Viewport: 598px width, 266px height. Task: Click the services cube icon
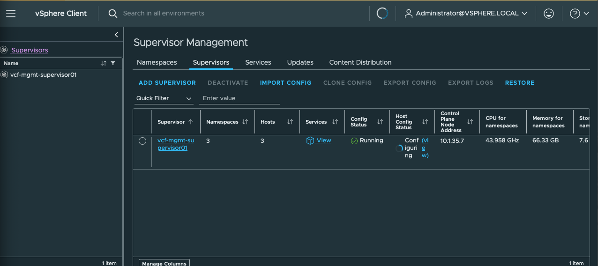310,140
